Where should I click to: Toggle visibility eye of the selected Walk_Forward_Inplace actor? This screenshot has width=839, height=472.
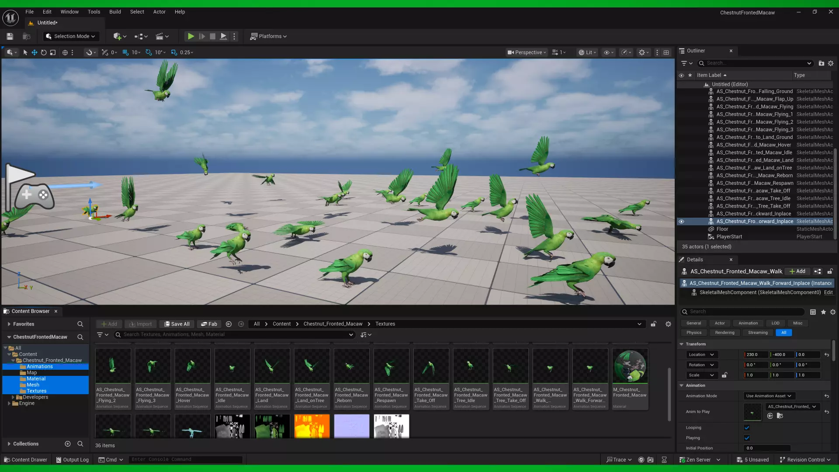pyautogui.click(x=681, y=222)
